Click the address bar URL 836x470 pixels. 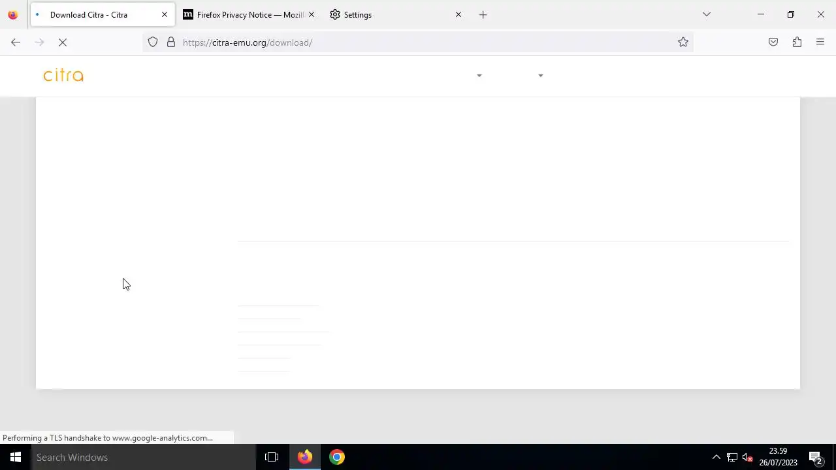tap(248, 42)
